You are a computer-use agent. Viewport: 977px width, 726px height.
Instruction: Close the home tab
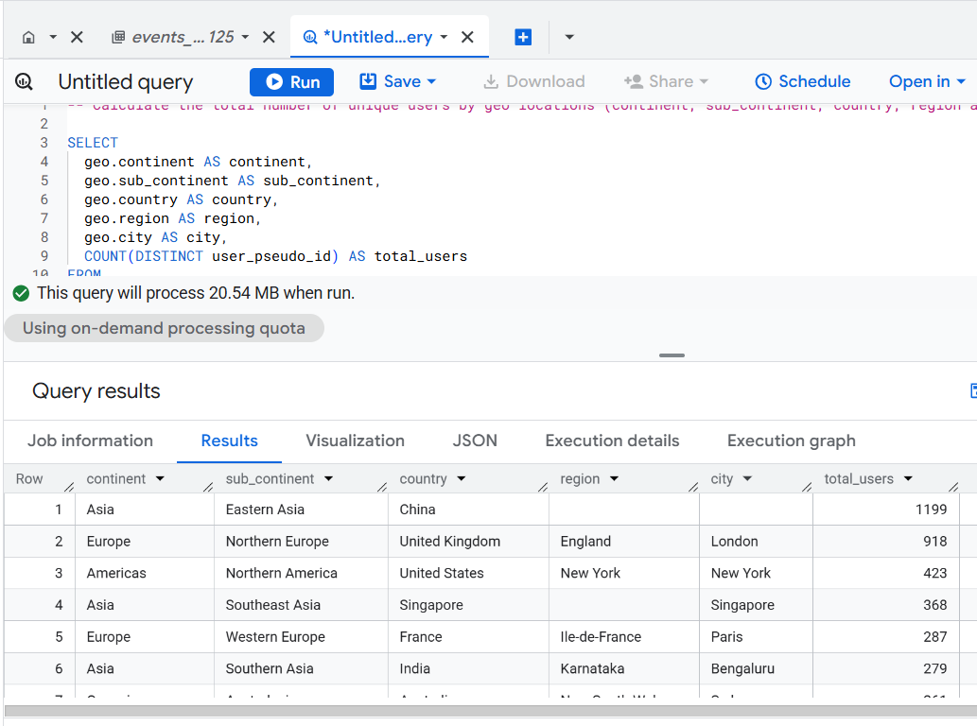tap(78, 37)
